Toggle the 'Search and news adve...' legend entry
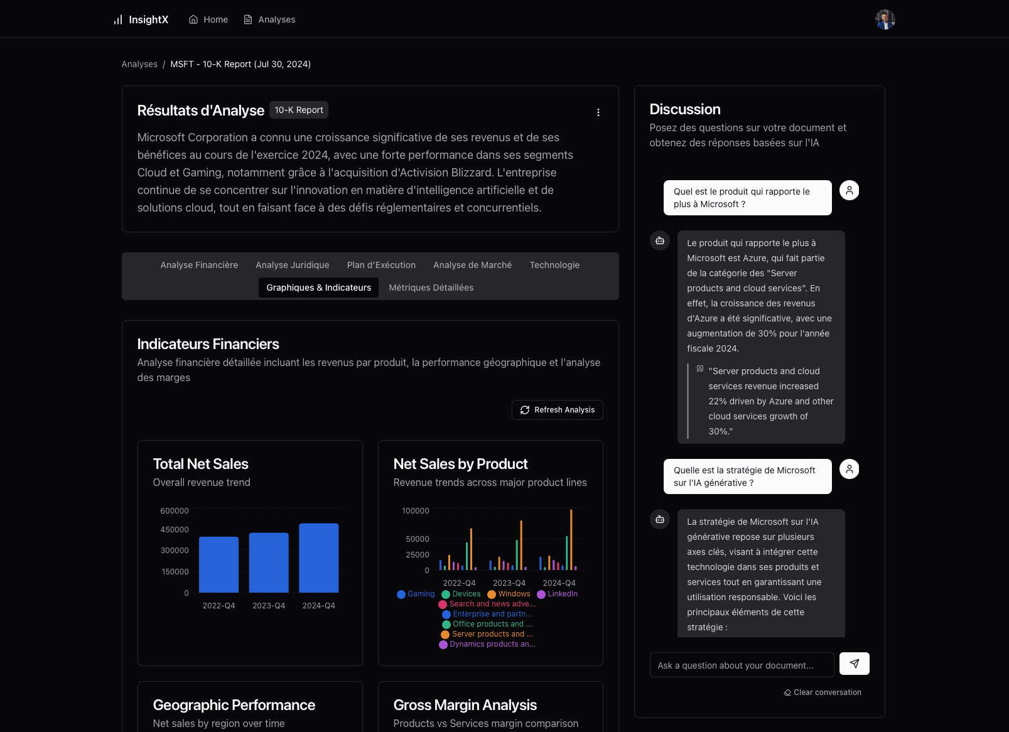The image size is (1009, 732). [487, 604]
